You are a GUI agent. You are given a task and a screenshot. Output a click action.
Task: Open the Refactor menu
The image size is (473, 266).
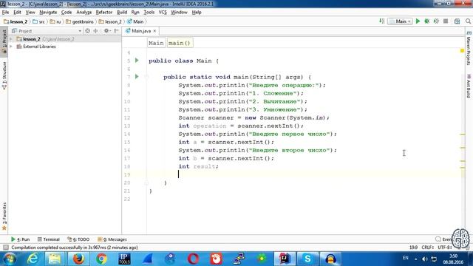coord(104,12)
